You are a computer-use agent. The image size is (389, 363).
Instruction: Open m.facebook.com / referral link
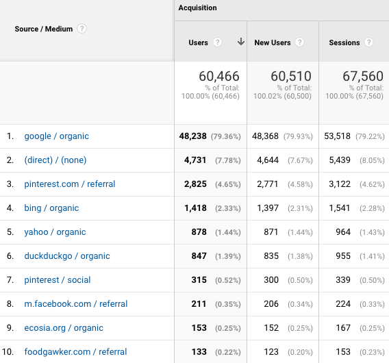[76, 304]
